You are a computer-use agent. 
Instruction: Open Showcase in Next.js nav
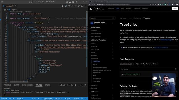point(111,9)
